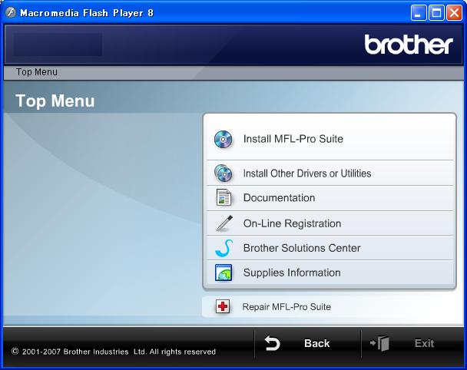Click the double-disc icon for Other Drivers
The image size is (467, 370).
pyautogui.click(x=223, y=173)
